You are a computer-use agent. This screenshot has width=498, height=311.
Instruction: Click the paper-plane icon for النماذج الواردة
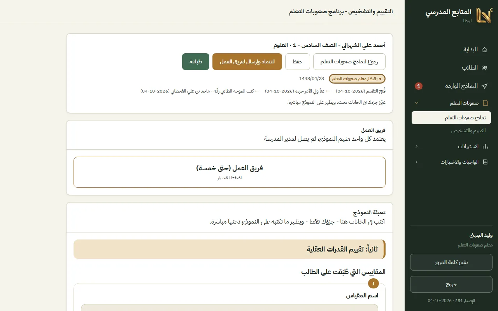(484, 86)
